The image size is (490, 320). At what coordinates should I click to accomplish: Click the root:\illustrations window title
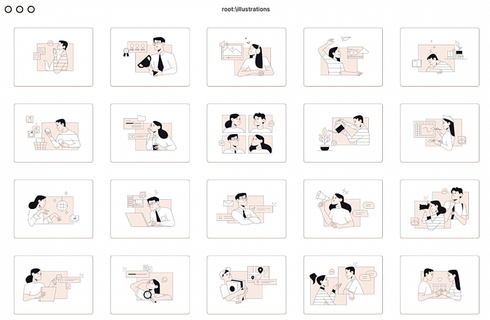(246, 9)
